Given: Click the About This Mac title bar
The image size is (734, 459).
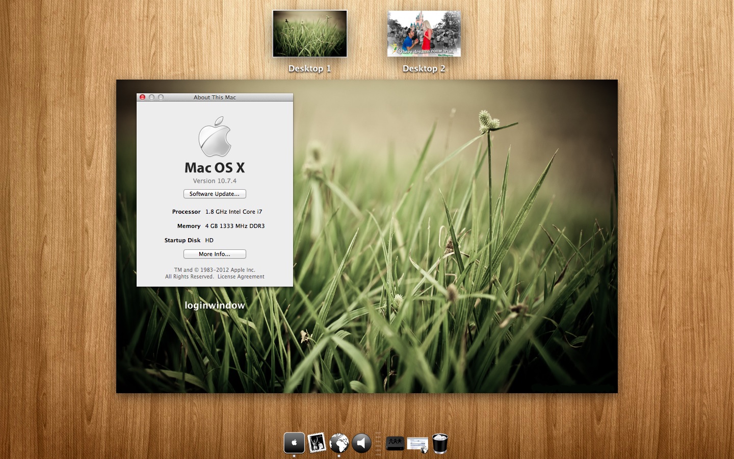Looking at the screenshot, I should coord(215,97).
